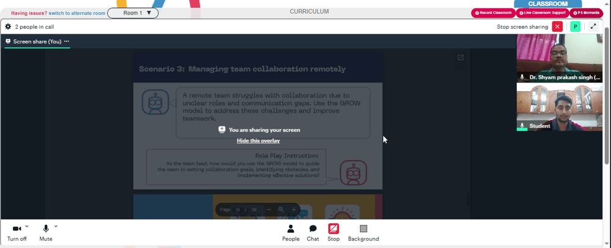Select the Screen share (You) tab
611x248 pixels.
coord(37,42)
